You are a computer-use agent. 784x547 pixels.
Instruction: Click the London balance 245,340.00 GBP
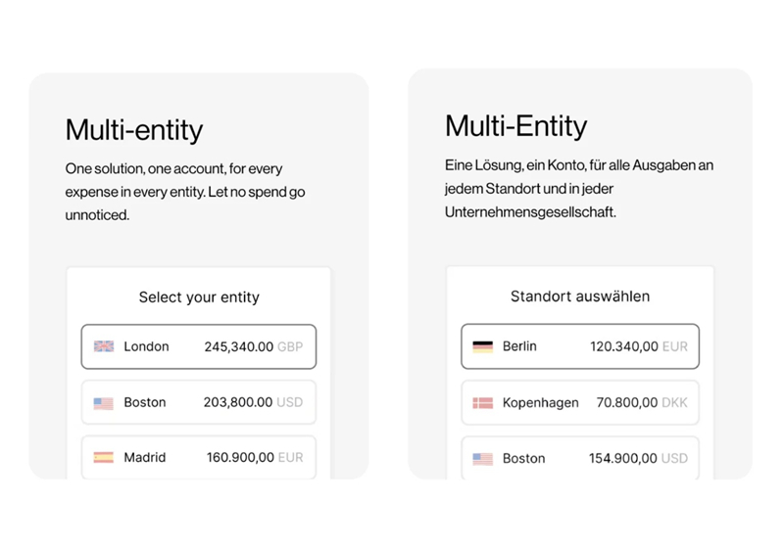tap(253, 346)
